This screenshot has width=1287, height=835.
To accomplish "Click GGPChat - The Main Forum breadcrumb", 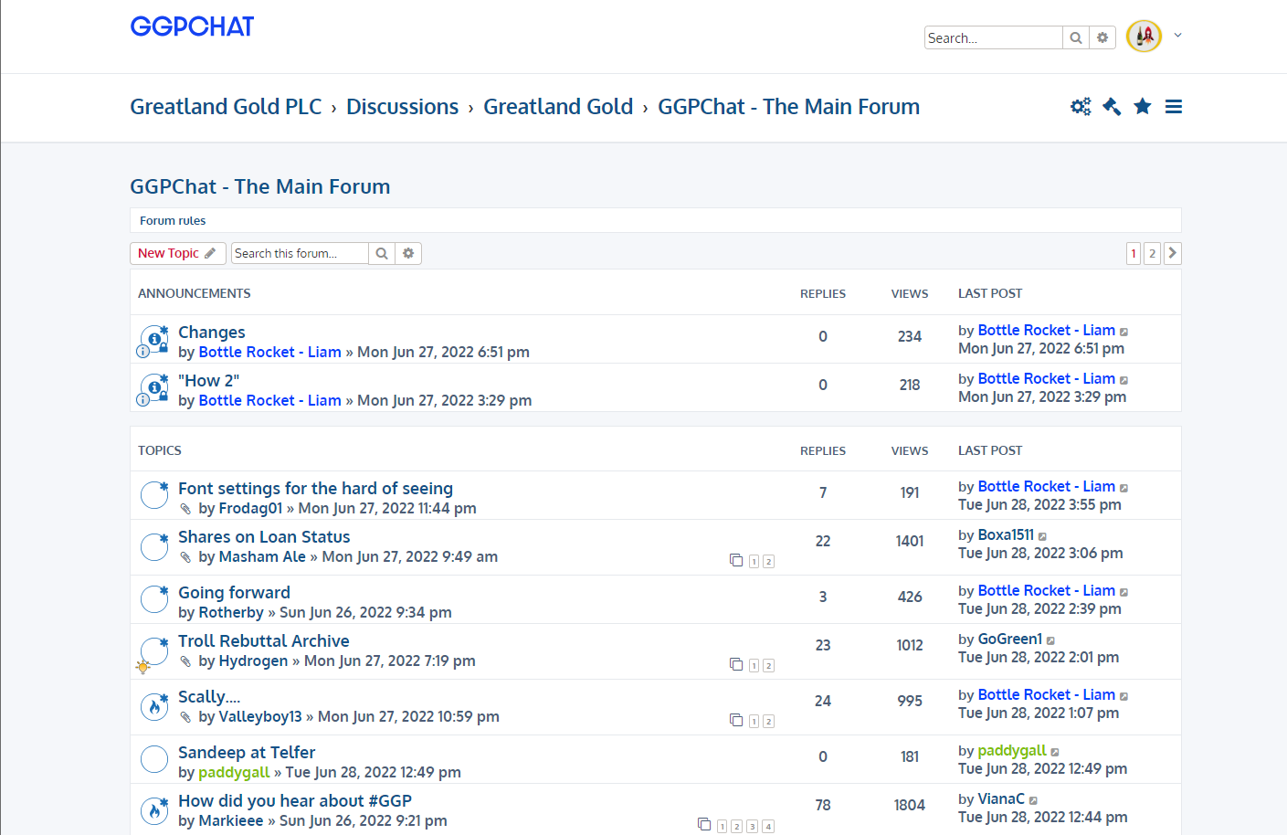I will coord(788,107).
